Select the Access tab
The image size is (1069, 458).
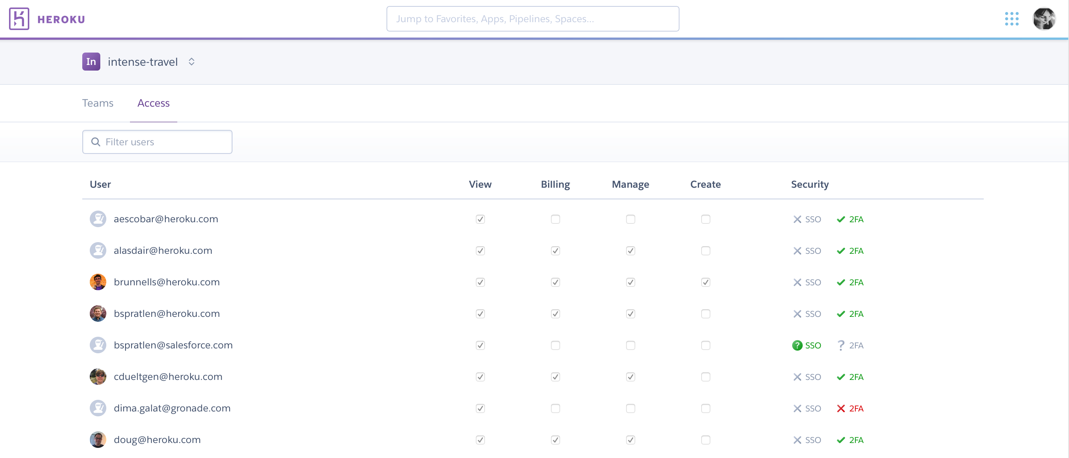tap(153, 103)
